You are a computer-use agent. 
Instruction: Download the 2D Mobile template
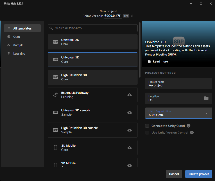coord(129,165)
